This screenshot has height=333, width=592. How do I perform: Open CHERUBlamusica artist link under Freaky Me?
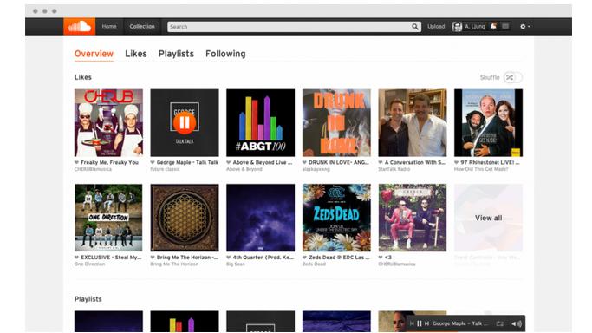click(x=93, y=169)
